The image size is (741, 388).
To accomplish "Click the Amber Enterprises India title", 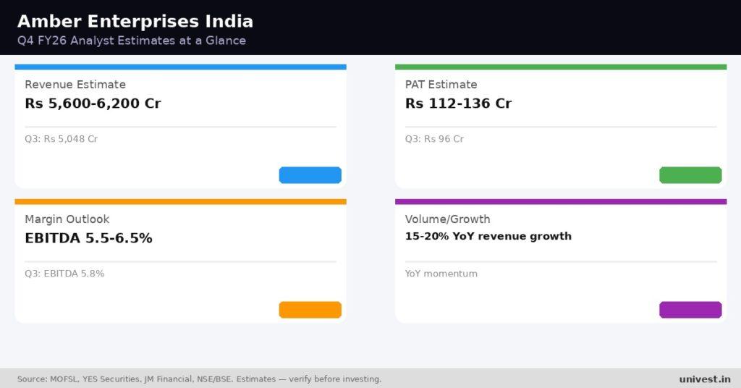I will tap(135, 21).
